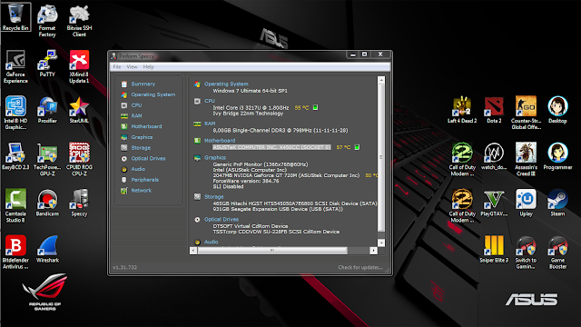Launch Proxifier desktop shortcut
This screenshot has height=327, width=581.
(x=47, y=110)
